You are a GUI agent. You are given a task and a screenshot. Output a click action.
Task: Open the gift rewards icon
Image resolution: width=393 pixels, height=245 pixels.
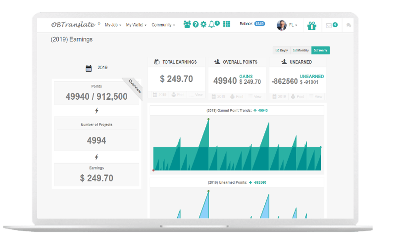[x=312, y=26]
